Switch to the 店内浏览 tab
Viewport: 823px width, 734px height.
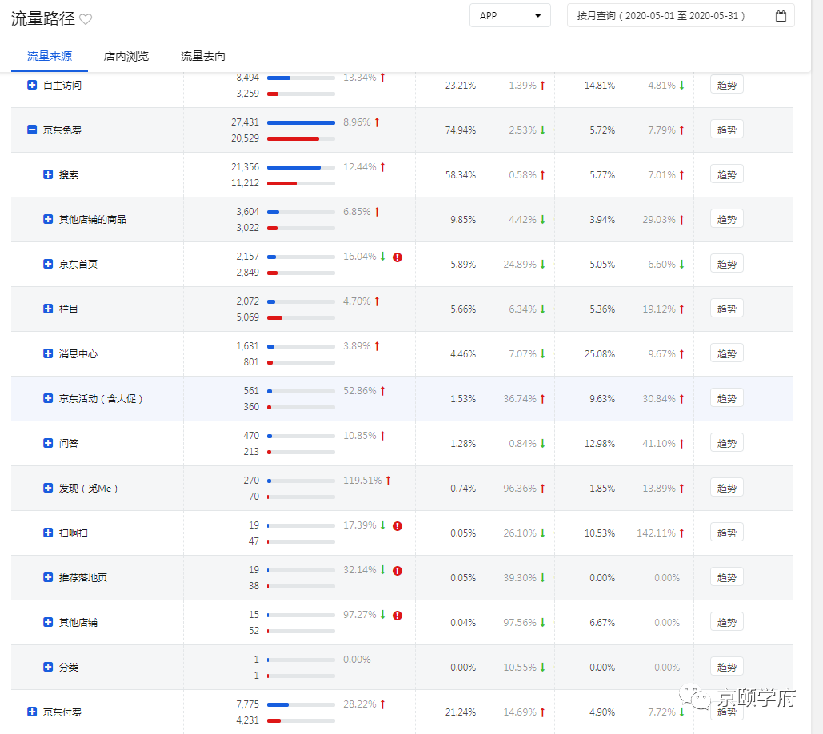126,56
